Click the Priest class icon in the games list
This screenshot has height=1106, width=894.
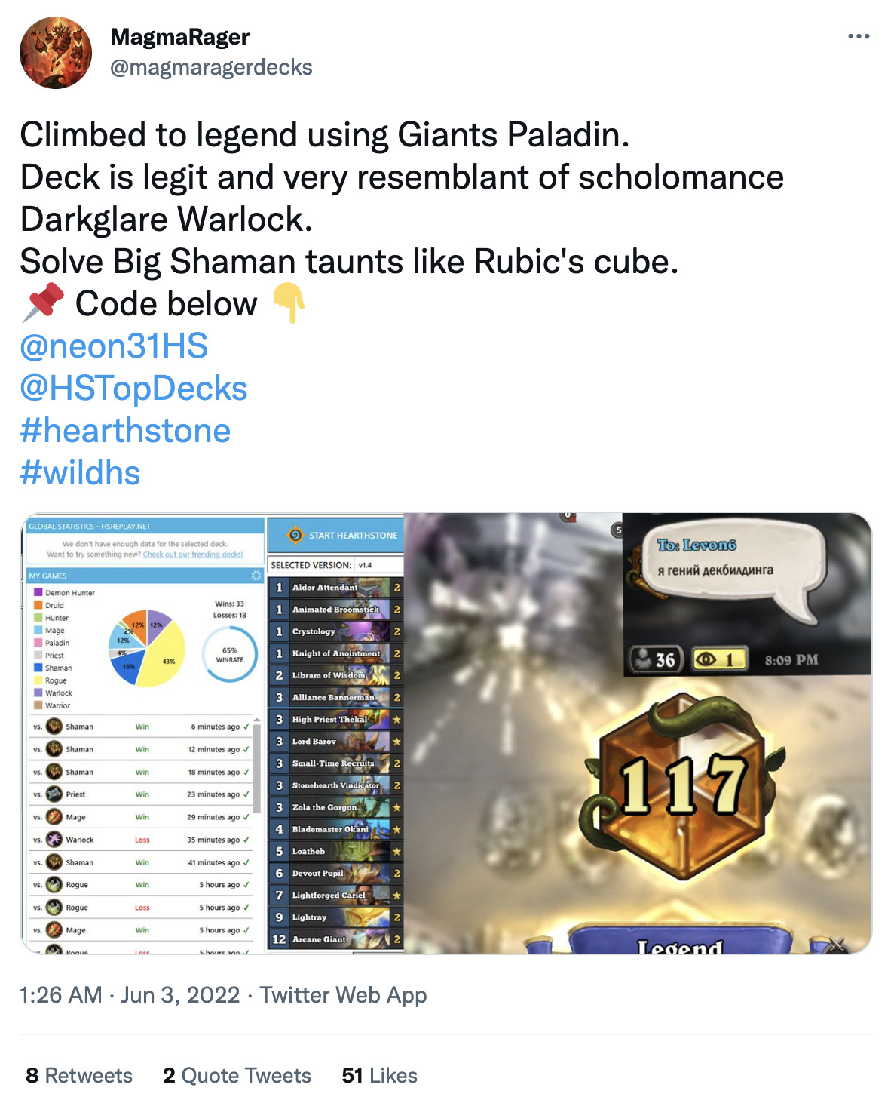pyautogui.click(x=54, y=794)
